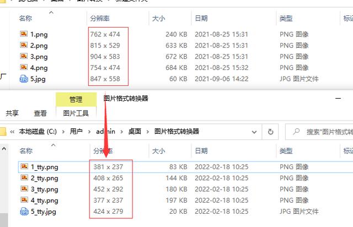Click 图片格式转换器 in the address path
353x227 pixels.
click(176, 131)
